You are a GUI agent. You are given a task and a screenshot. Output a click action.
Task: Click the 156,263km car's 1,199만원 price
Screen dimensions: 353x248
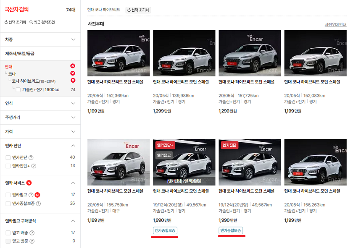click(x=292, y=220)
